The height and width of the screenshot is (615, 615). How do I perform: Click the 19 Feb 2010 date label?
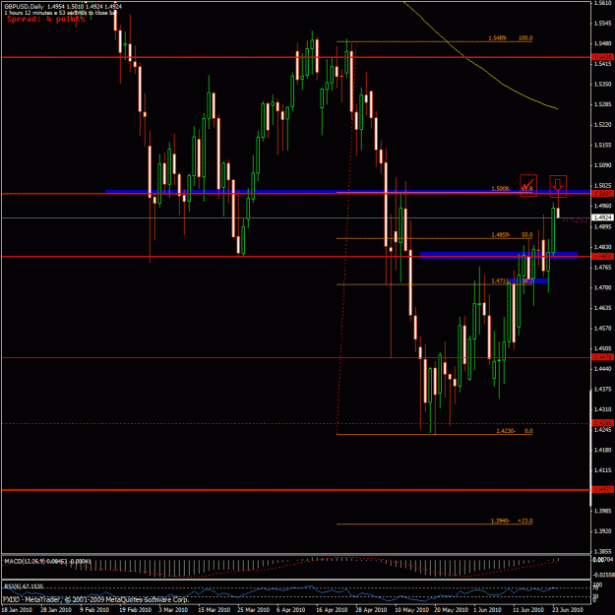tap(136, 610)
